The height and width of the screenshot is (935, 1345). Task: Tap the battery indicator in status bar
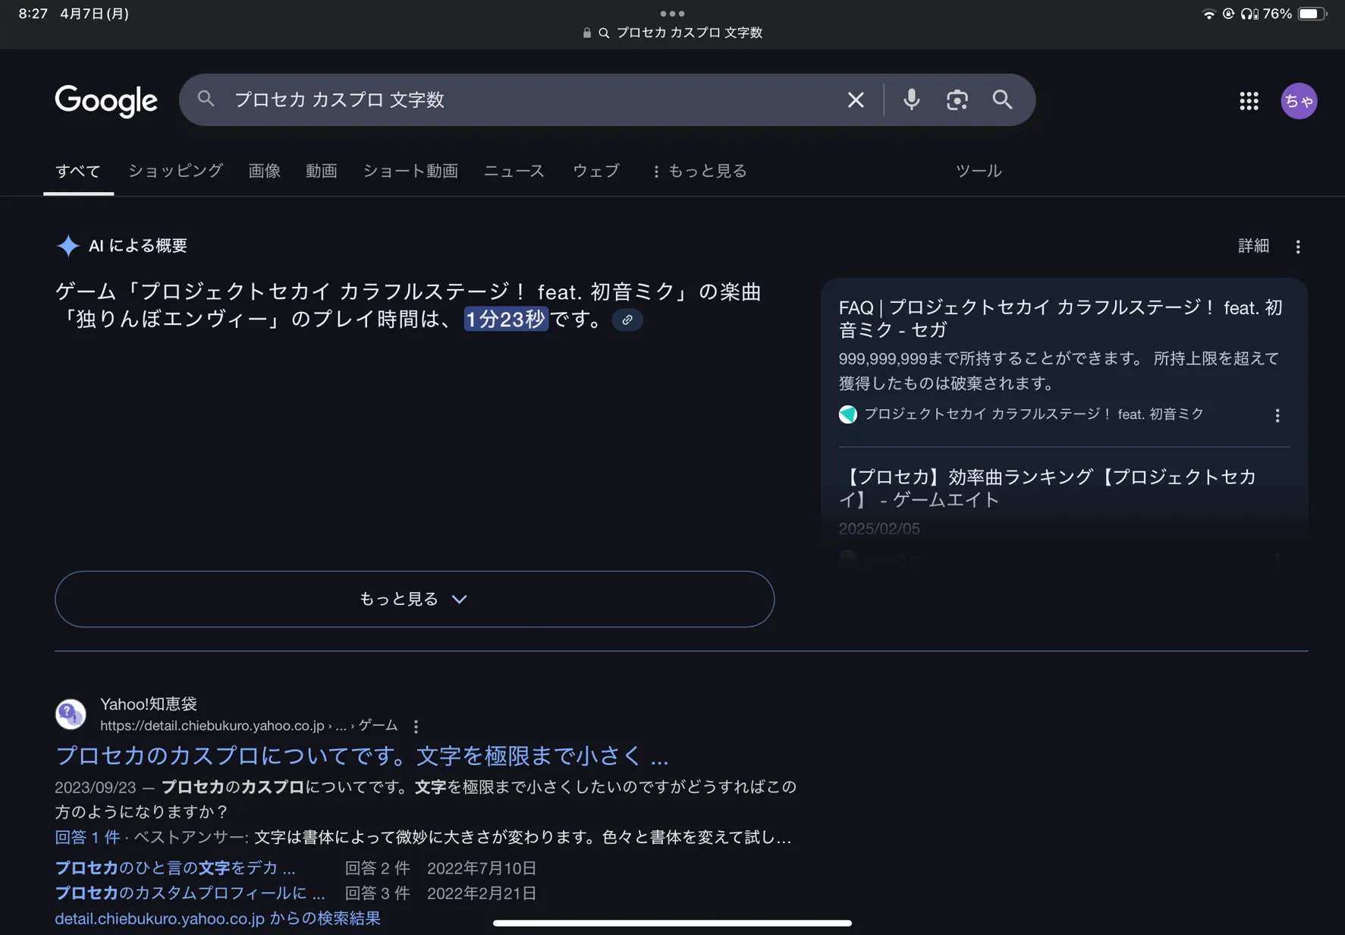[x=1312, y=14]
